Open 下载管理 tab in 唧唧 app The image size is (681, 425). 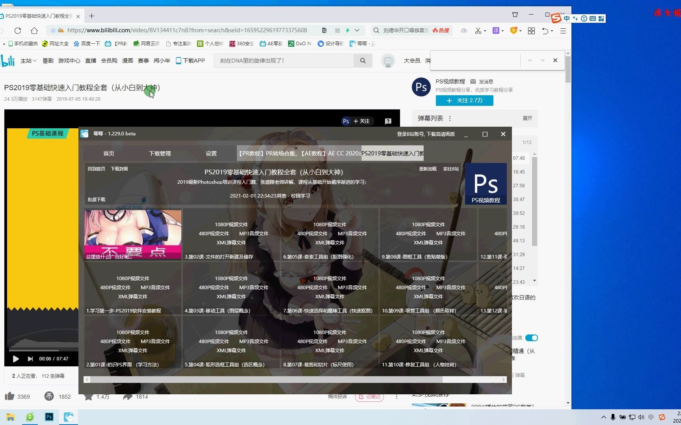160,153
